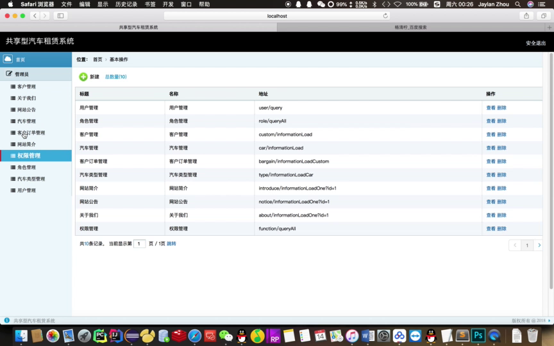Open 客户管理 in the sidebar
The image size is (554, 346).
(26, 86)
